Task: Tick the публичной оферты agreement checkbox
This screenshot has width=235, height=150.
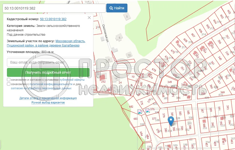Action: pos(9,80)
